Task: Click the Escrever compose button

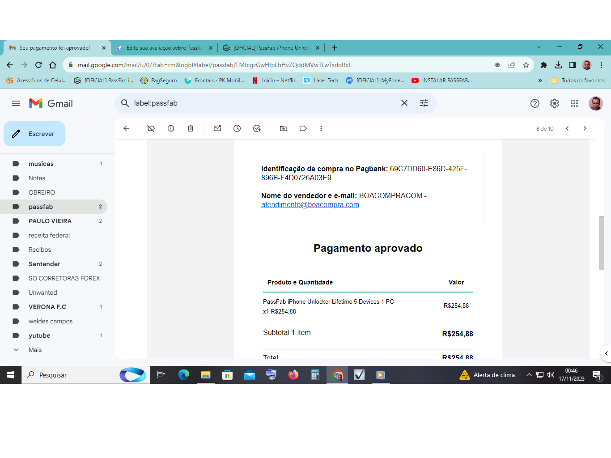Action: [x=34, y=133]
